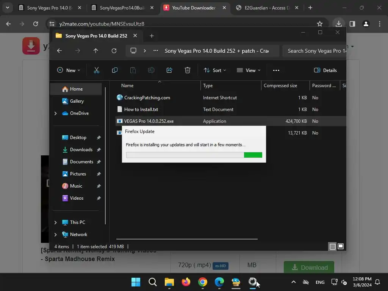The image size is (388, 291).
Task: Open breadcrumb ellipsis in Explorer address bar
Action: coord(155,51)
